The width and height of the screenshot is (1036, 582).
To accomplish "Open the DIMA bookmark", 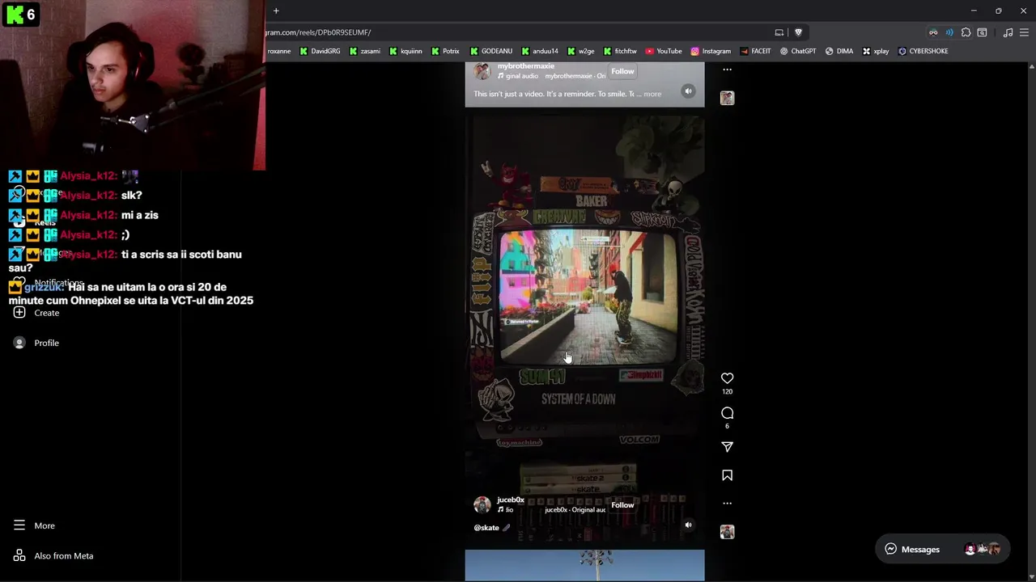I will pyautogui.click(x=839, y=51).
